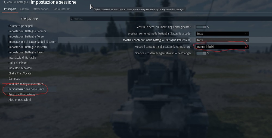272x138 pixels.
Task: Open the Effetti sonori tab
Action: (x=41, y=9)
